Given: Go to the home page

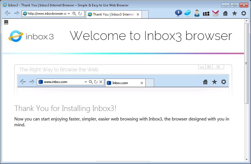Looking at the screenshot, I should (225, 13).
